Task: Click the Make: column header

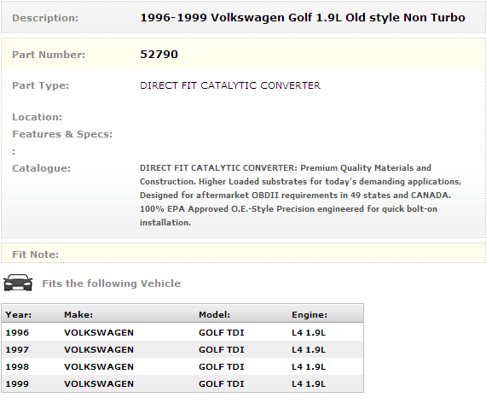Action: 78,315
